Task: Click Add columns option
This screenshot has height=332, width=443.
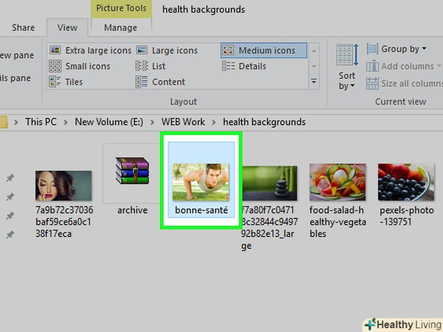Action: click(x=403, y=66)
